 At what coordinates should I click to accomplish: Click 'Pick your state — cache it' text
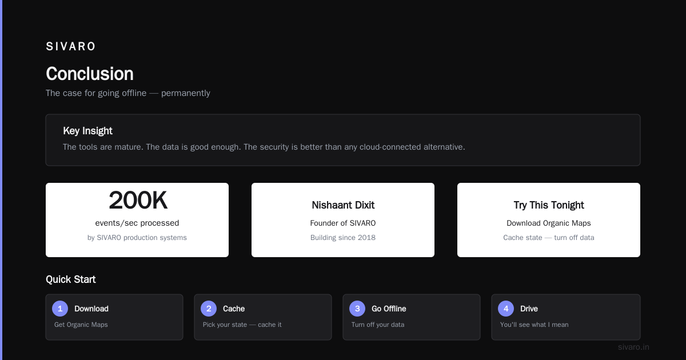[x=242, y=325]
